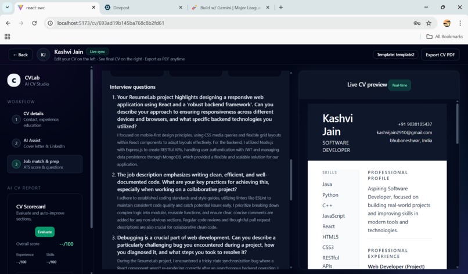
Task: Click the browser forward arrow
Action: (x=21, y=23)
